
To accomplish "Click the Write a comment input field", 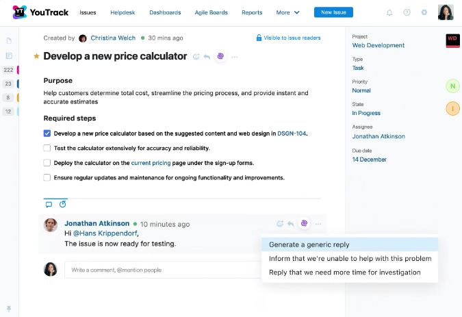I will 163,270.
